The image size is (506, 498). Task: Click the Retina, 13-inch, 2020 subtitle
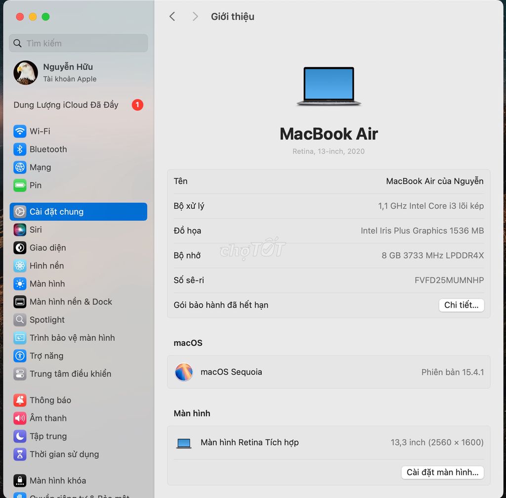[329, 151]
